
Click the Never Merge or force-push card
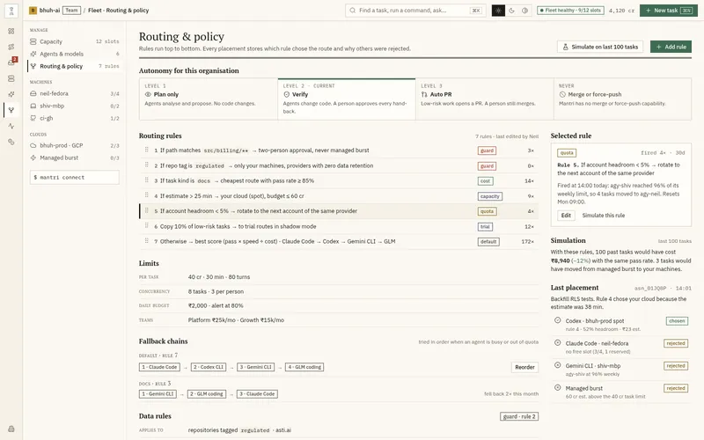click(622, 99)
